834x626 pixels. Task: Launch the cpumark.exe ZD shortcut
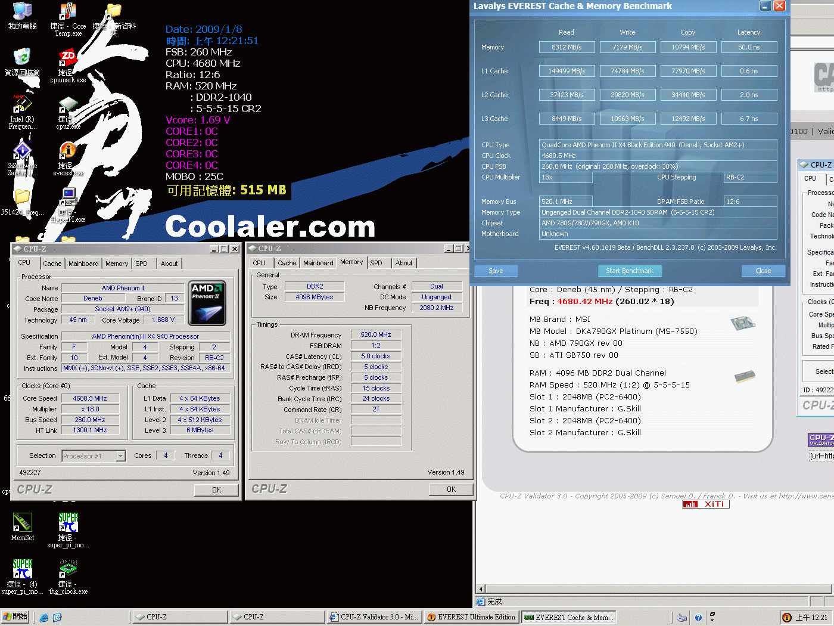click(x=68, y=66)
